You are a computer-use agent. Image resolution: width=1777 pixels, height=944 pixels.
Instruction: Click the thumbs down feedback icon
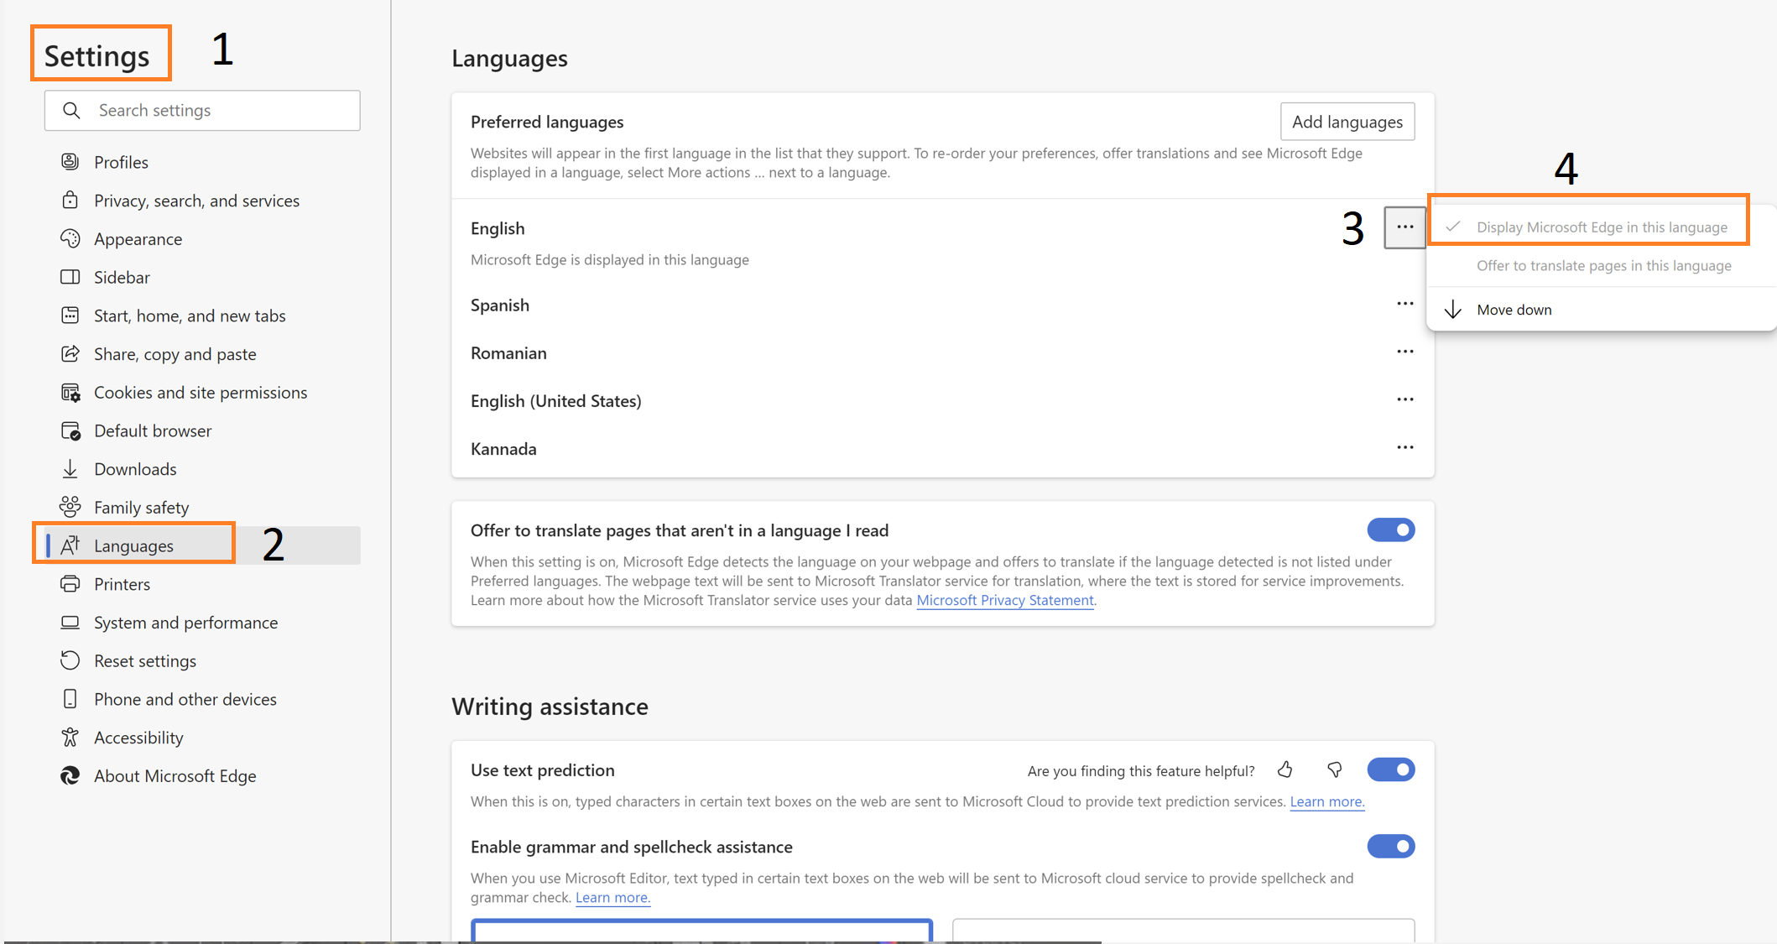(1334, 769)
